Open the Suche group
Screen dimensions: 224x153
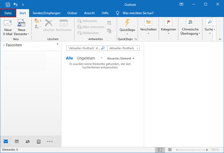point(210,27)
